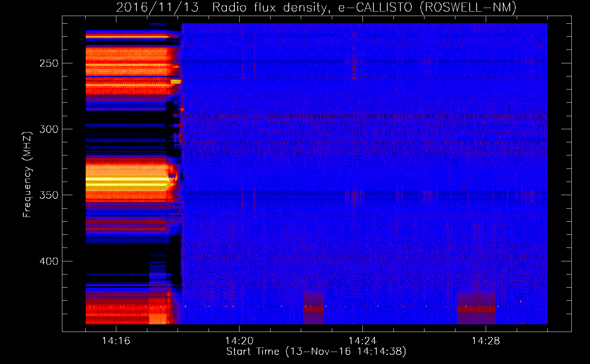Click the "Frequency (MHZ)" axis label
This screenshot has width=590, height=364.
pos(27,175)
